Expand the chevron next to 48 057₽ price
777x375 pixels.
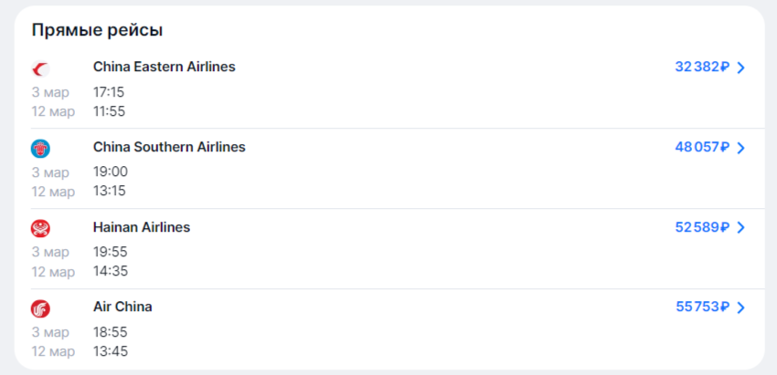point(740,148)
